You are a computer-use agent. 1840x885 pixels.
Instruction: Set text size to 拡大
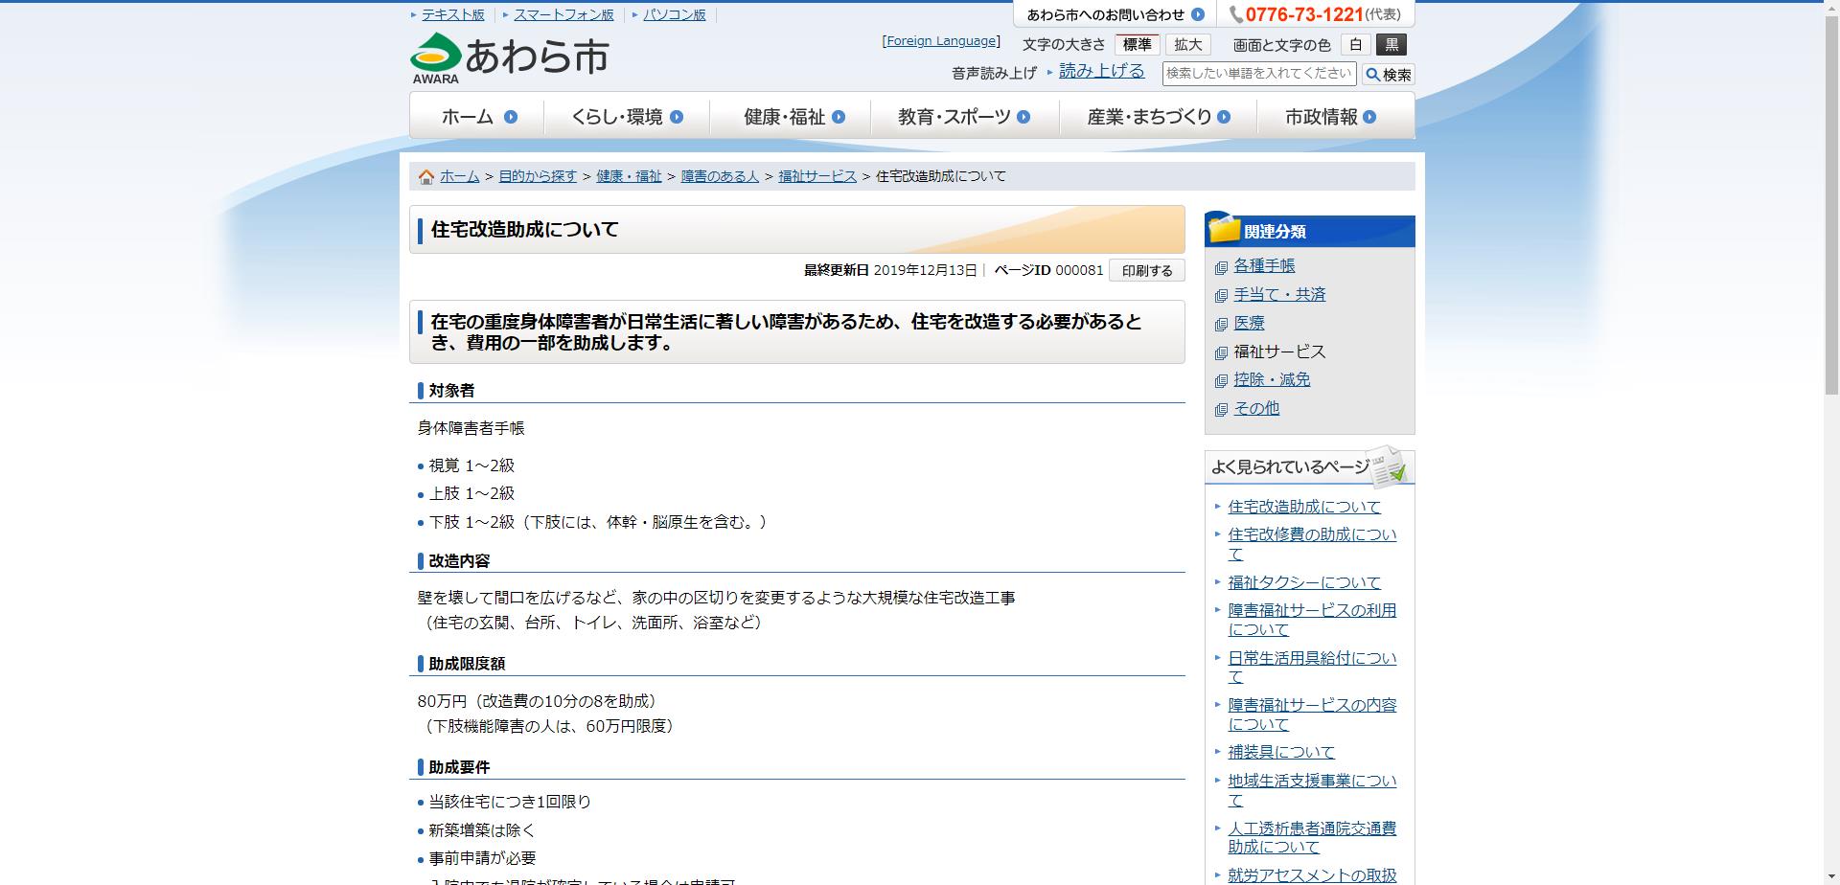(x=1188, y=45)
